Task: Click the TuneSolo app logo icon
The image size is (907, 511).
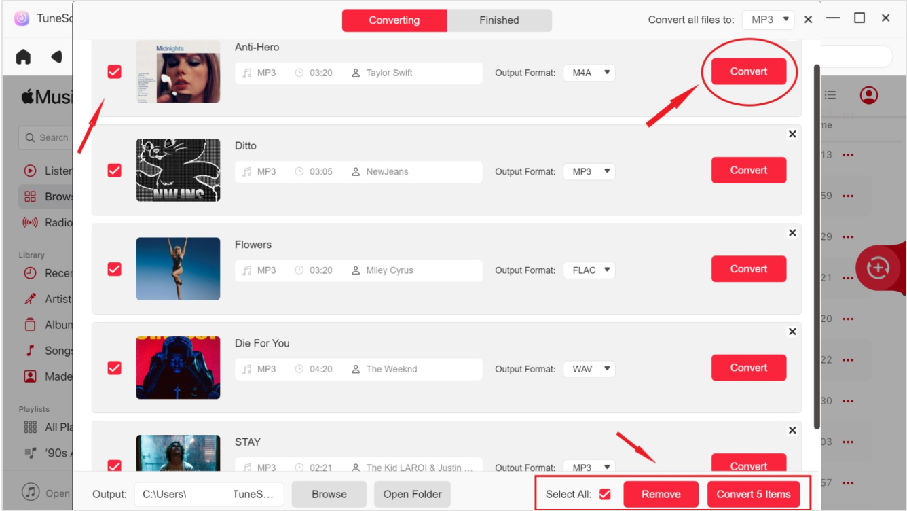Action: coord(22,18)
